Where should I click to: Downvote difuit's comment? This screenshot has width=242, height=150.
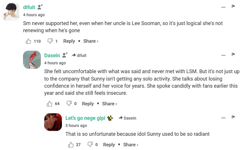click(x=50, y=41)
